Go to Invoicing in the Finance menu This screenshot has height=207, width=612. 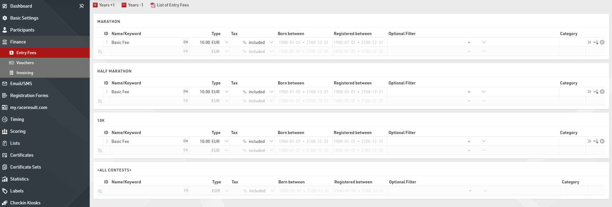tap(24, 73)
